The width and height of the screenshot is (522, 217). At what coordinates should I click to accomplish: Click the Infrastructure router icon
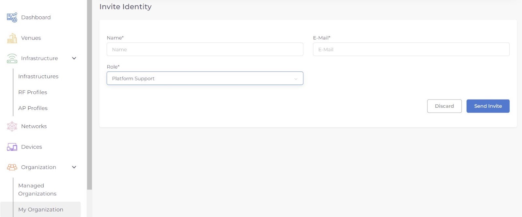12,58
